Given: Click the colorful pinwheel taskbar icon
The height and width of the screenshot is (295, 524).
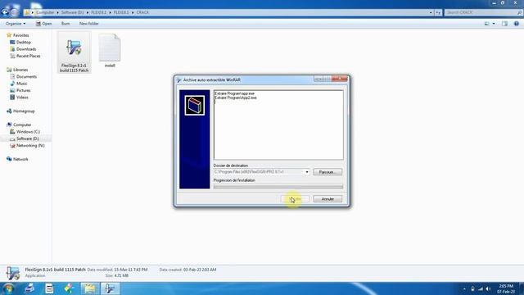Looking at the screenshot, I should click(69, 288).
